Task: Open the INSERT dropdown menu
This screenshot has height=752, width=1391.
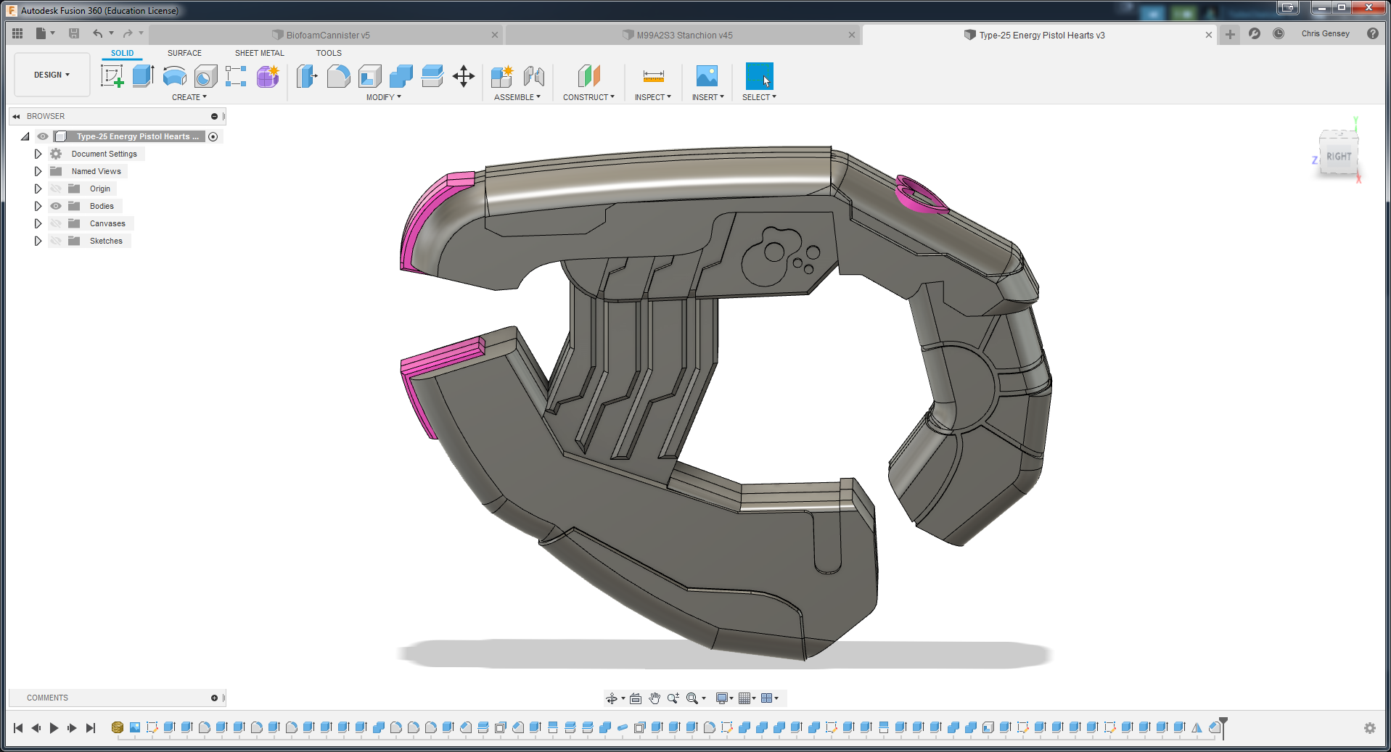Action: (x=708, y=97)
